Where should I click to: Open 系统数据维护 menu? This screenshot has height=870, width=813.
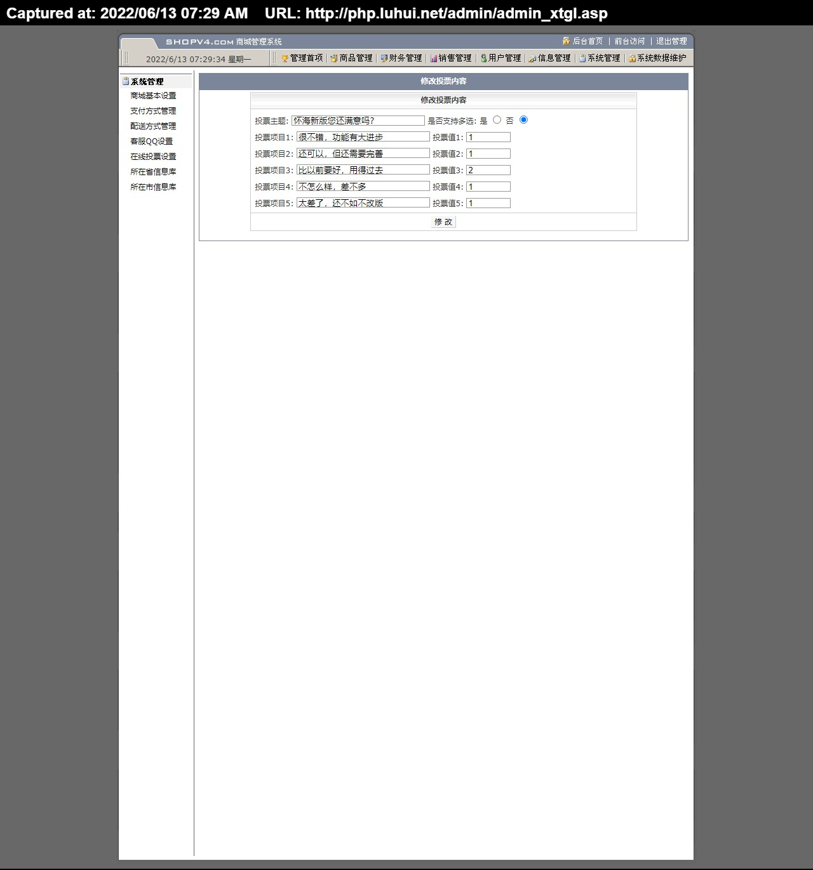click(662, 58)
